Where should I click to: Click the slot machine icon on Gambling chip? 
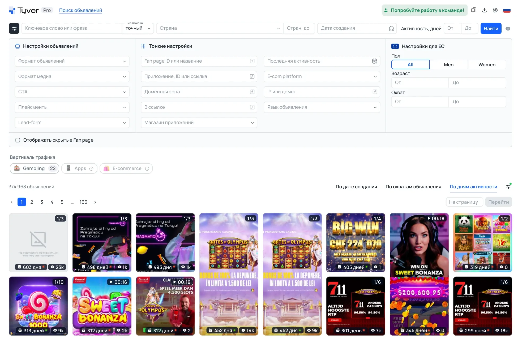tap(17, 168)
